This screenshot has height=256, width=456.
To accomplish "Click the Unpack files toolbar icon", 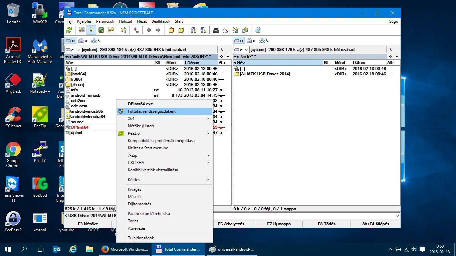I will point(181,30).
